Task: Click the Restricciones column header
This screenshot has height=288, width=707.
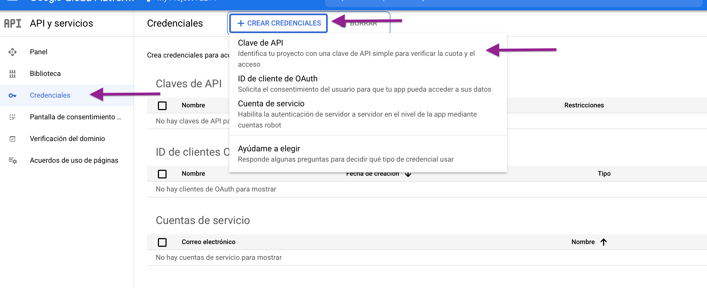Action: (x=584, y=105)
